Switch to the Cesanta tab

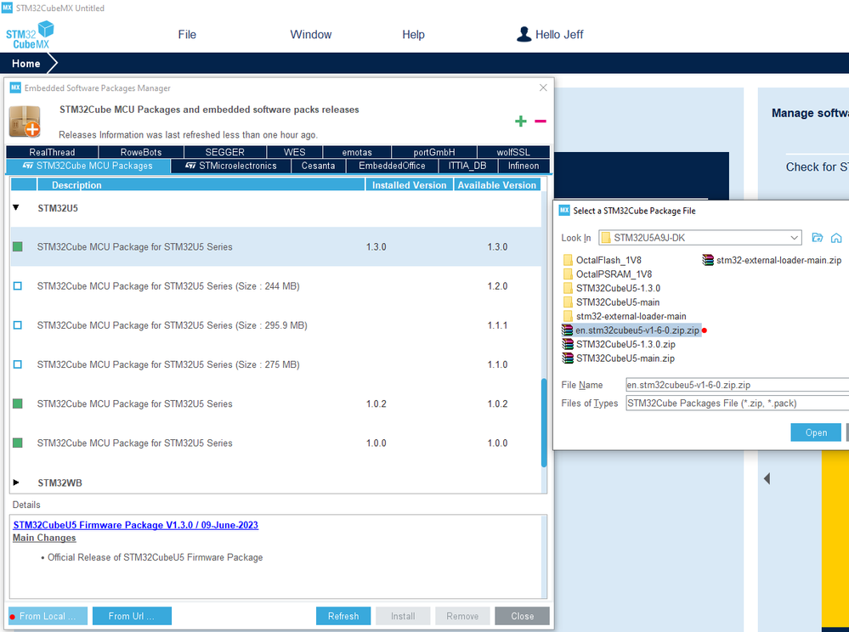pyautogui.click(x=319, y=166)
